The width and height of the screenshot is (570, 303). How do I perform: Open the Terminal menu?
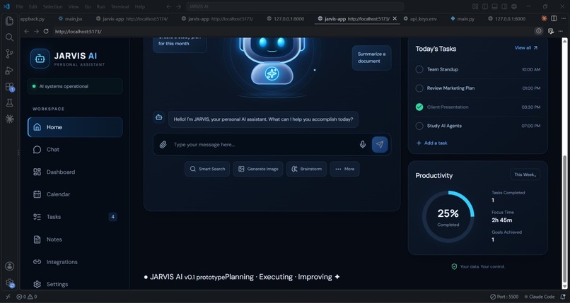click(120, 6)
